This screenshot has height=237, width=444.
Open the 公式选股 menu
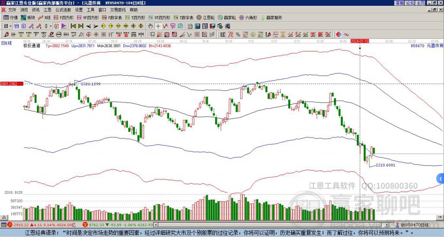63,10
